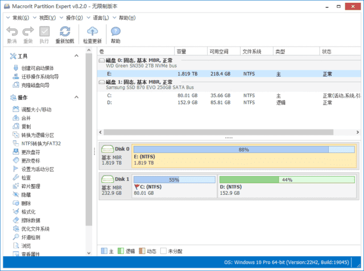Image resolution: width=364 pixels, height=271 pixels.
Task: Click 设置为活动分区 in the sidebar
Action: pyautogui.click(x=38, y=169)
